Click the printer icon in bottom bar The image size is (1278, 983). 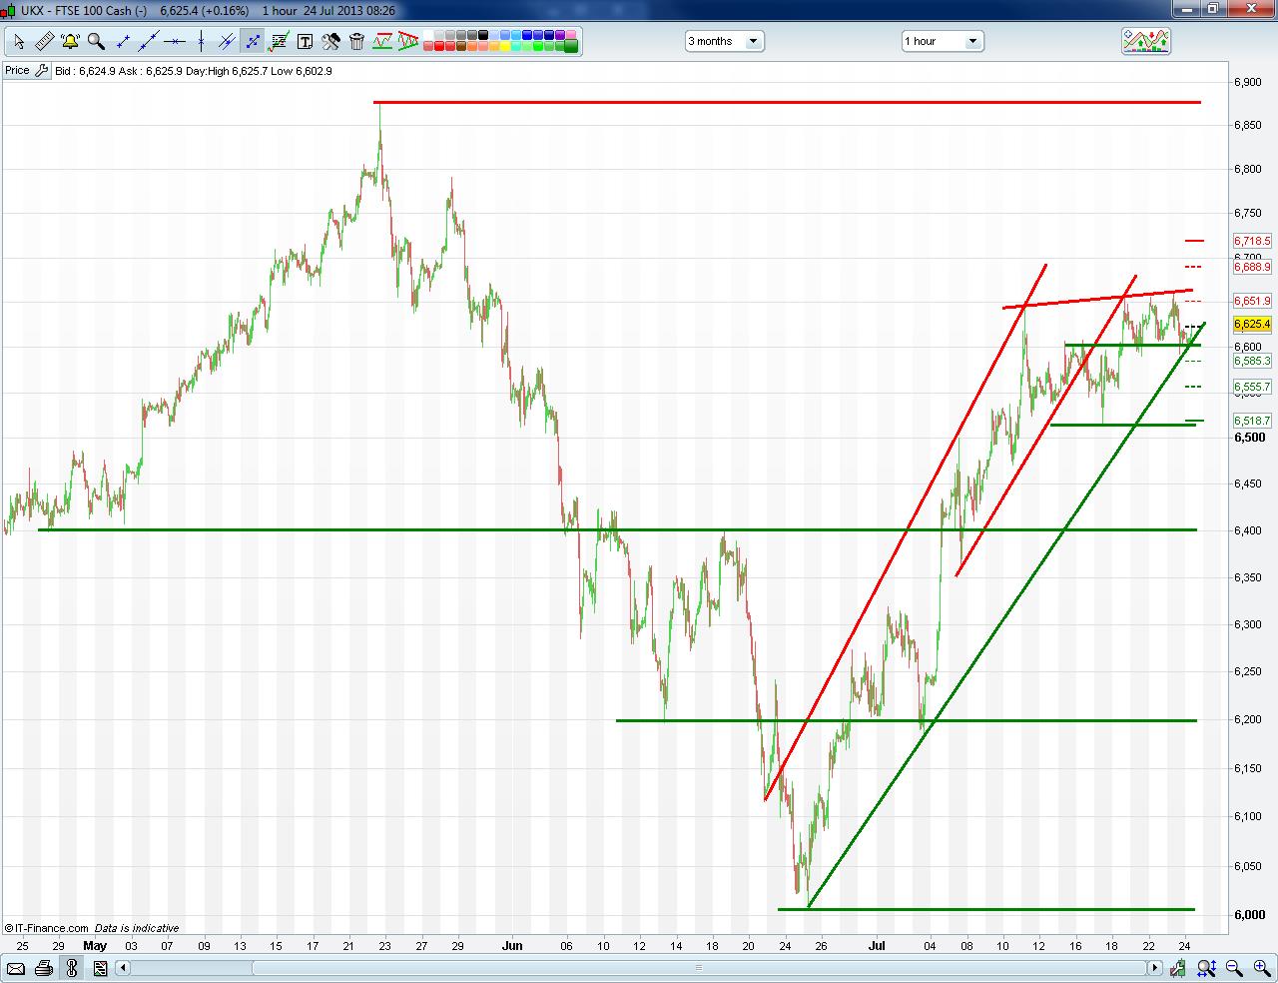click(x=43, y=968)
